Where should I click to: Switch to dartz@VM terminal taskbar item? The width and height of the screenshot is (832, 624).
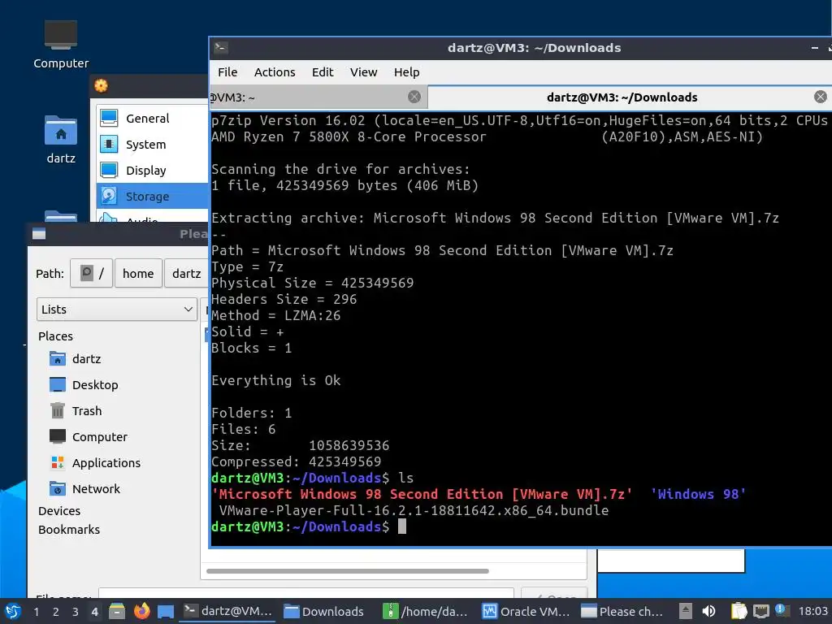coord(228,611)
